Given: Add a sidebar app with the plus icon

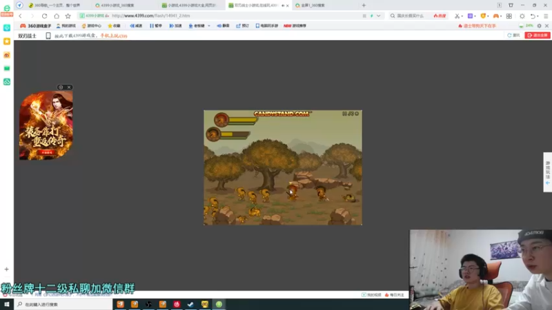Looking at the screenshot, I should point(6,269).
